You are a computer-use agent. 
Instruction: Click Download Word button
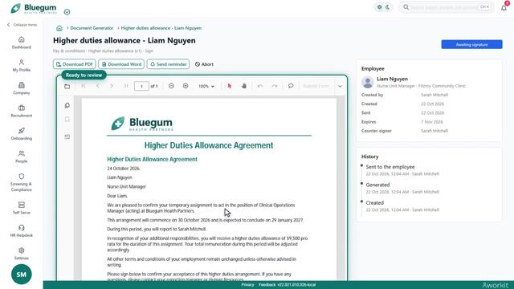tap(121, 64)
